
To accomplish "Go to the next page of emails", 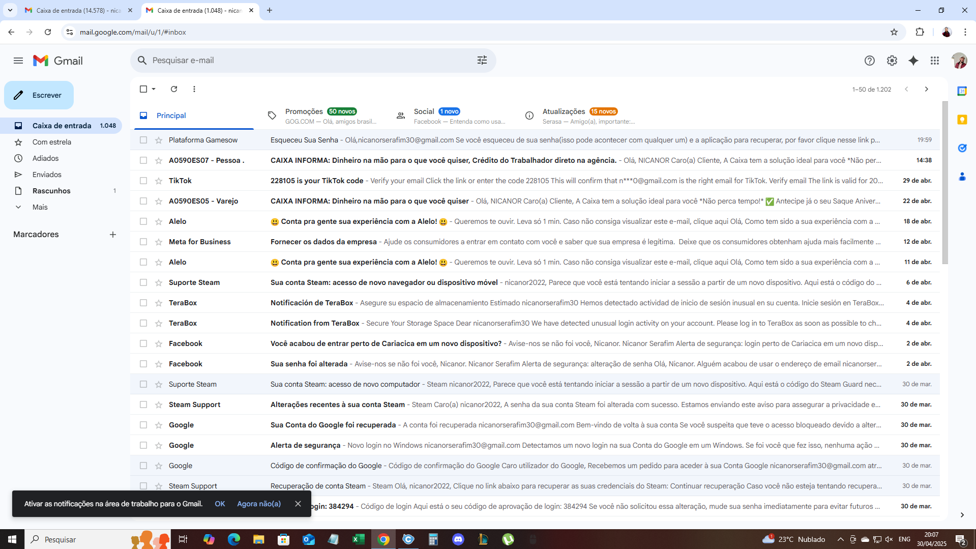I will [x=926, y=89].
